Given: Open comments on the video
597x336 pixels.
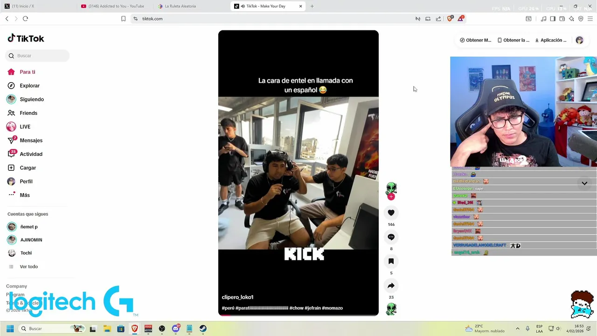Looking at the screenshot, I should coord(391,237).
